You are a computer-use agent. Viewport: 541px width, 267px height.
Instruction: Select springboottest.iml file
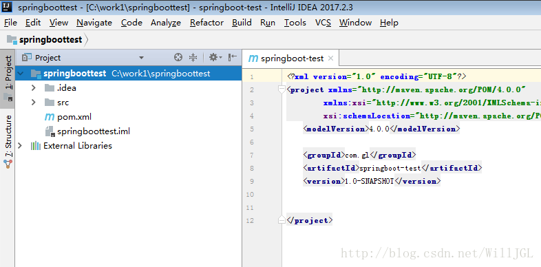point(94,131)
